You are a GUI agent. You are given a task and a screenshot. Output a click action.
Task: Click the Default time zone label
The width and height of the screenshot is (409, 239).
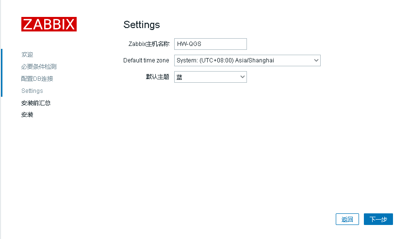tap(146, 60)
